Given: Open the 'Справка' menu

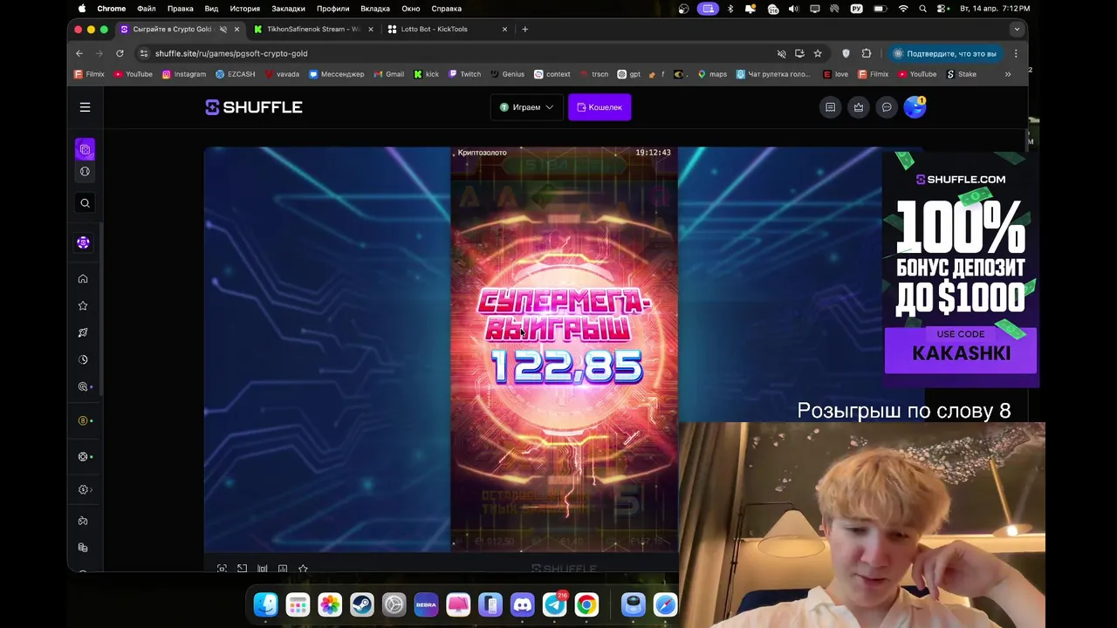Looking at the screenshot, I should (447, 9).
